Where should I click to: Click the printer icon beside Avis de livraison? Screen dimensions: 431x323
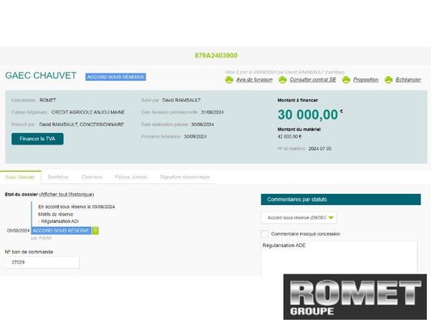229,80
